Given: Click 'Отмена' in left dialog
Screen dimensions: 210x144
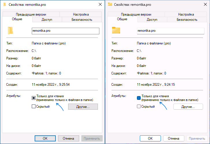Looking at the screenshot, I should (68, 139).
